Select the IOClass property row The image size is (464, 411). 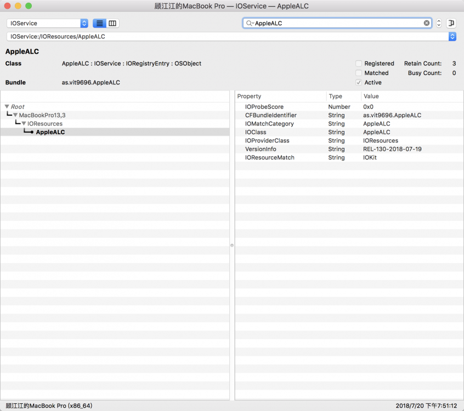coord(349,132)
